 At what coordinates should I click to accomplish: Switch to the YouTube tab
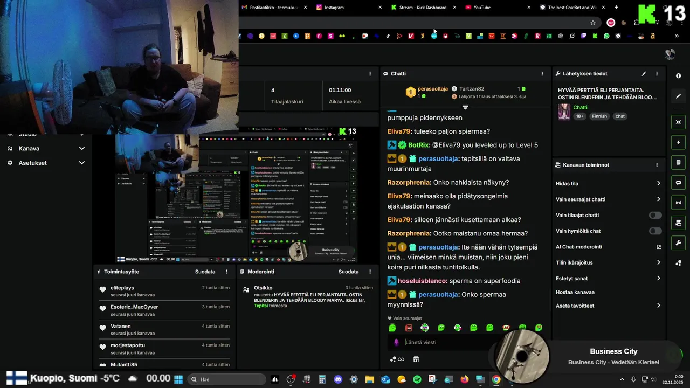[498, 8]
